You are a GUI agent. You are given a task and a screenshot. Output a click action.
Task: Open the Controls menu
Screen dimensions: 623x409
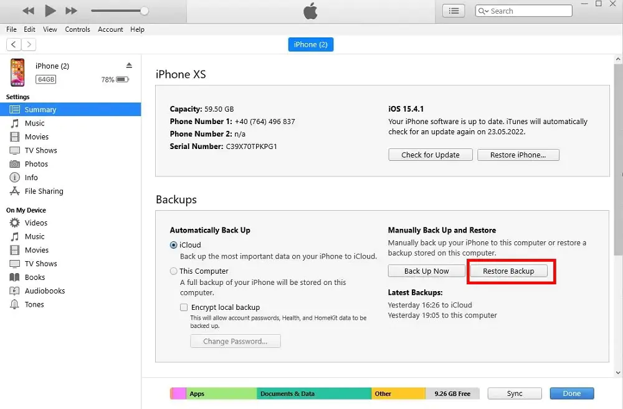click(x=77, y=29)
